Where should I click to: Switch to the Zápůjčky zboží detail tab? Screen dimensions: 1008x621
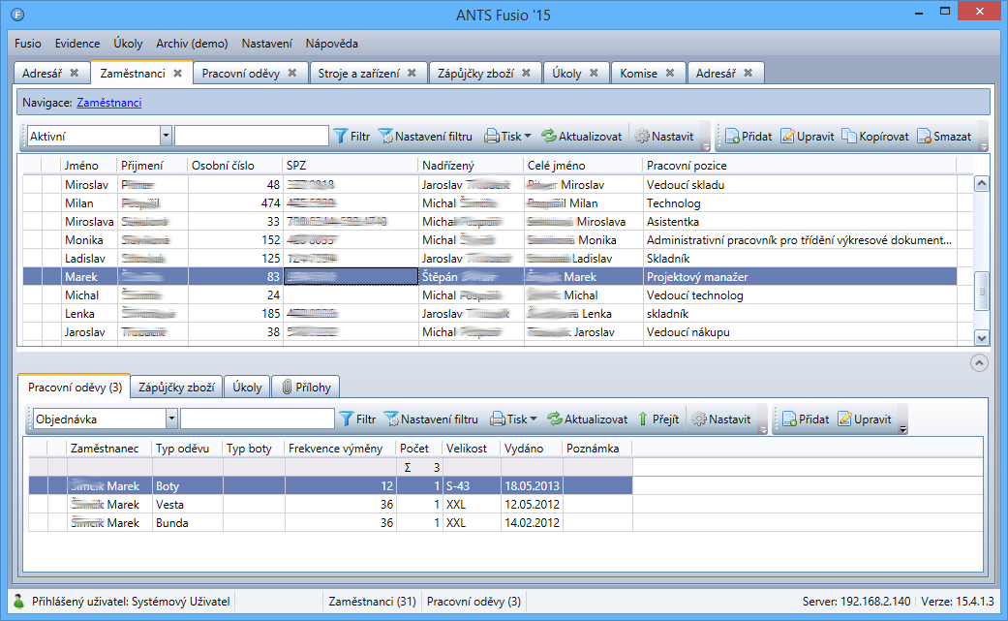tap(176, 387)
